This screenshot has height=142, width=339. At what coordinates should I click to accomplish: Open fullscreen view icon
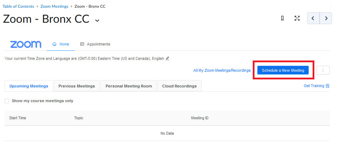pyautogui.click(x=297, y=18)
